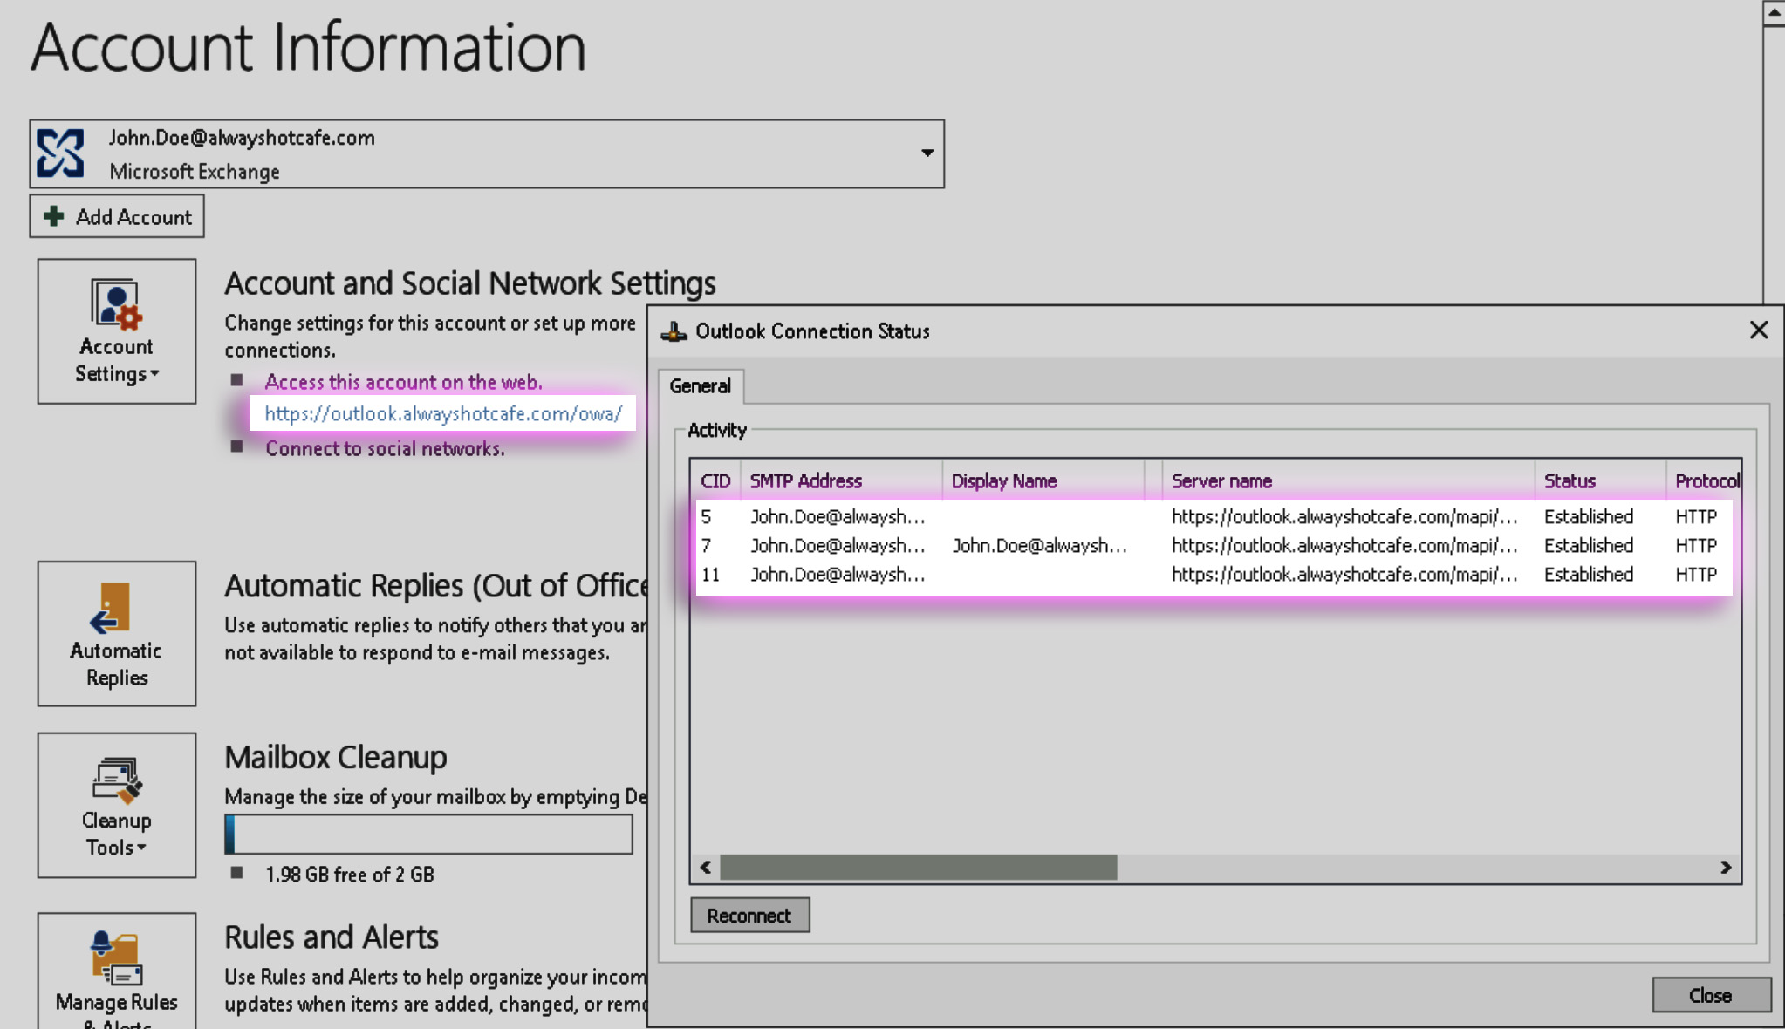Click the Outlook Connection Status dialog icon
1785x1029 pixels.
[674, 331]
